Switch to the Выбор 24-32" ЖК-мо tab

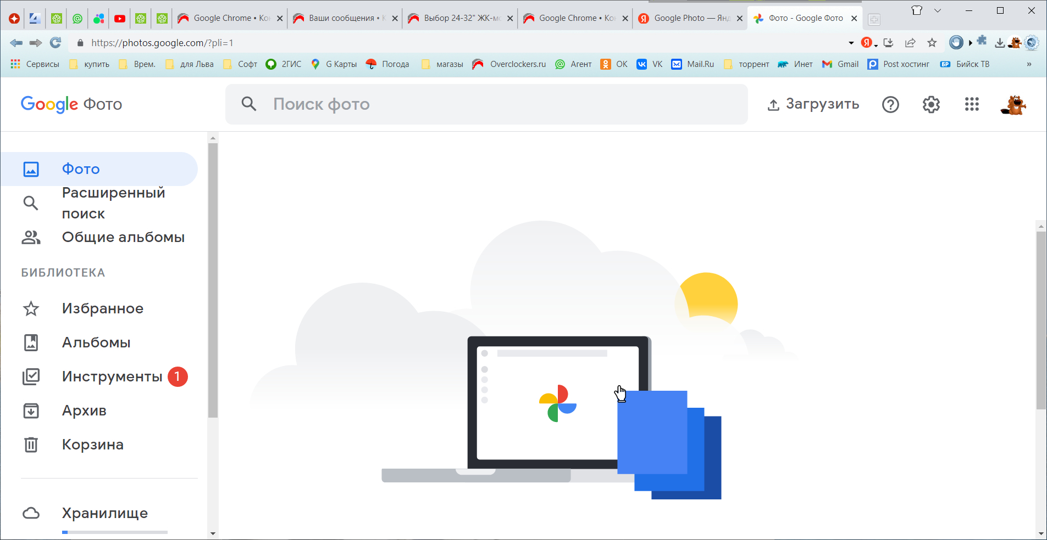pyautogui.click(x=459, y=19)
